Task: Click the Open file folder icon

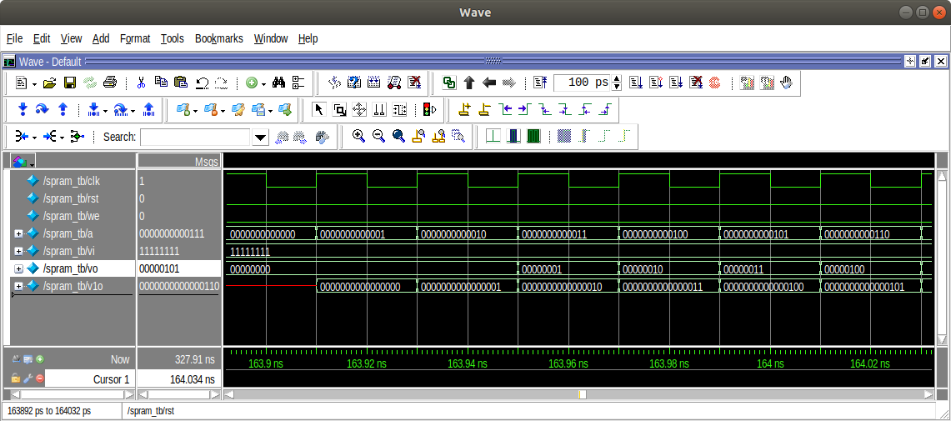Action: point(50,83)
